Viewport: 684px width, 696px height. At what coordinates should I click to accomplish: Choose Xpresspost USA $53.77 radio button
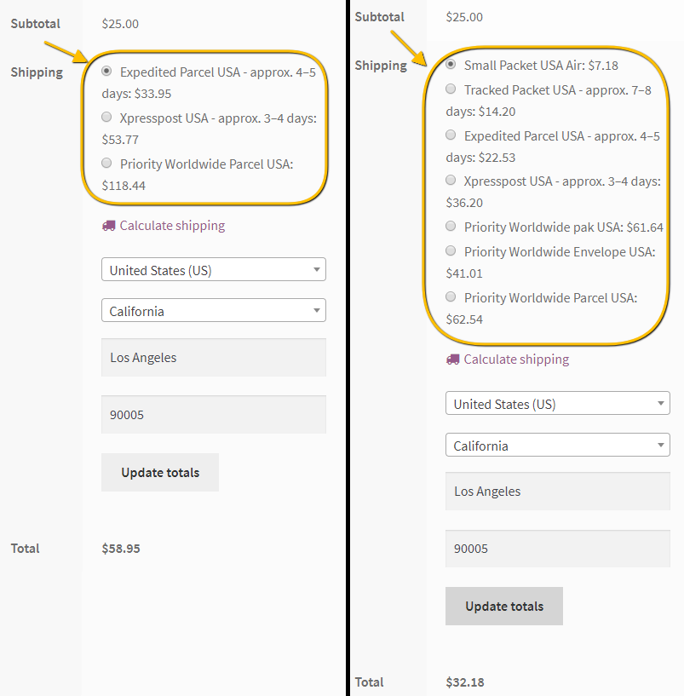coord(106,118)
